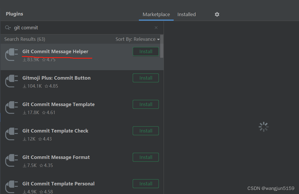Click the 4.35 star rating

pos(46,166)
